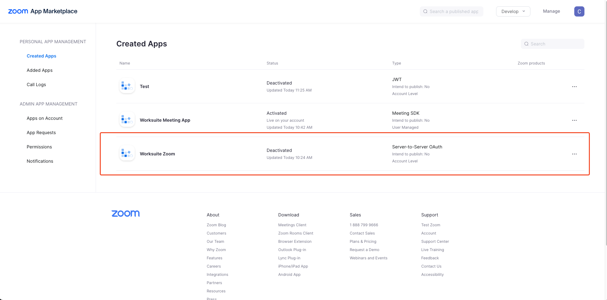This screenshot has width=607, height=300.
Task: Click sales phone 1 888 799 9666
Action: [364, 225]
